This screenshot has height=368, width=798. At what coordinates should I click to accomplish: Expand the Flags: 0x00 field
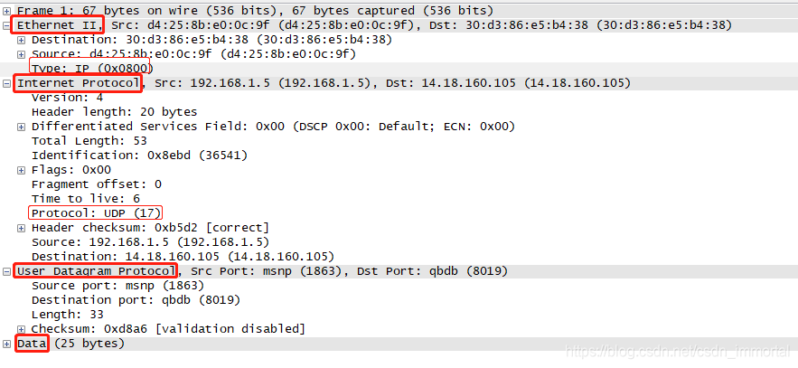click(21, 170)
